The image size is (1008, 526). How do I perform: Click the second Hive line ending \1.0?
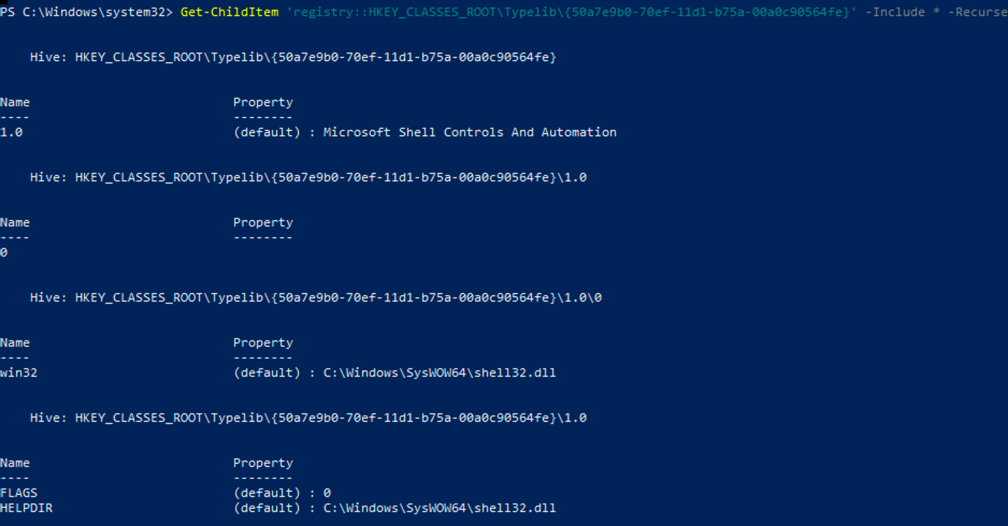coord(308,177)
